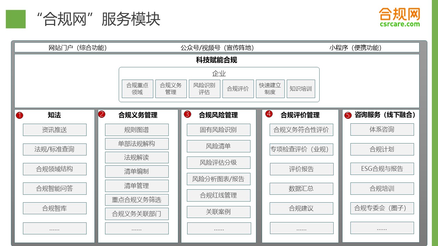
Task: Click the 知识培训 box
Action: tap(301, 89)
